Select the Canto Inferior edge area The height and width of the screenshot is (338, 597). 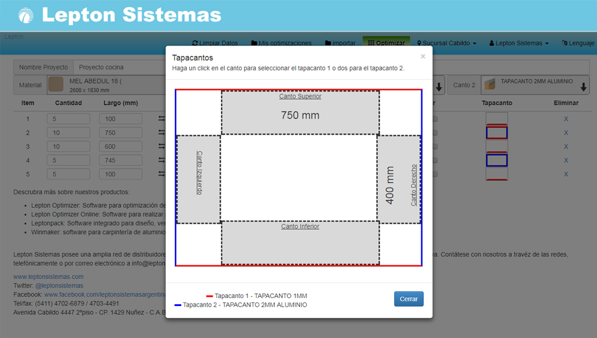pos(301,243)
